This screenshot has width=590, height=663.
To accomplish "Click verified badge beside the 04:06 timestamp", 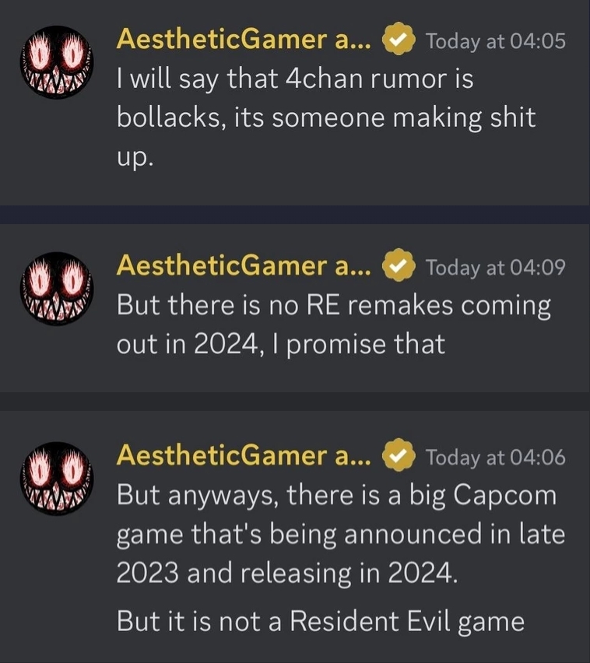I will 399,457.
